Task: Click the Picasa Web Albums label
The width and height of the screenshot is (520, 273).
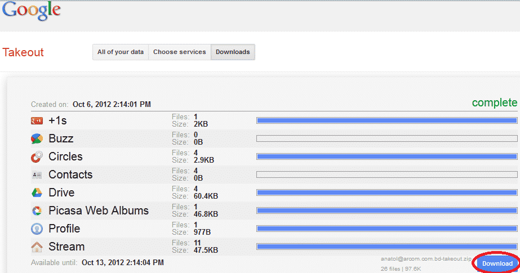Action: point(99,211)
